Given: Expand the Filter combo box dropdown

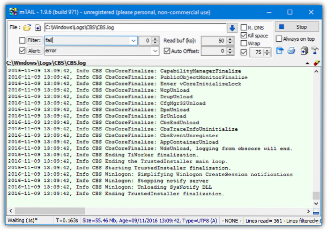Looking at the screenshot, I should point(133,40).
